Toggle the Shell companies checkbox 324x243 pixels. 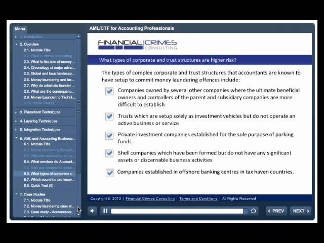(x=109, y=153)
